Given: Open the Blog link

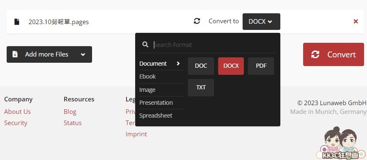Looking at the screenshot, I should [70, 112].
